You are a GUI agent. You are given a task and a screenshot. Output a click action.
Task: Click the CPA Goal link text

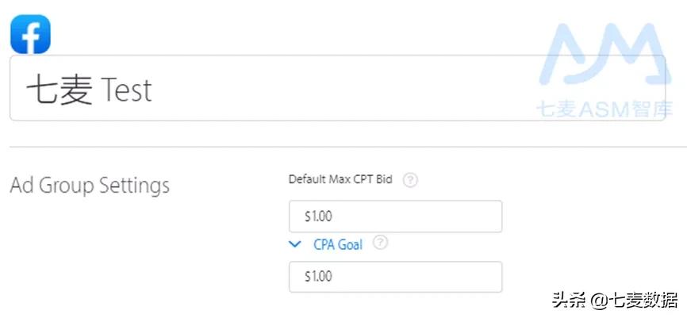(338, 245)
